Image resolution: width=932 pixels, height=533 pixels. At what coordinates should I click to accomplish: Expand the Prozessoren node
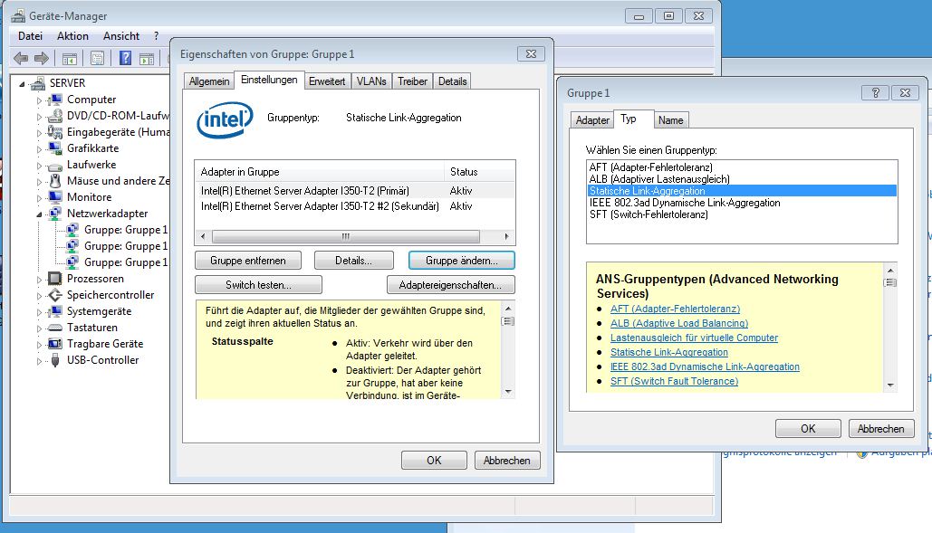point(40,280)
